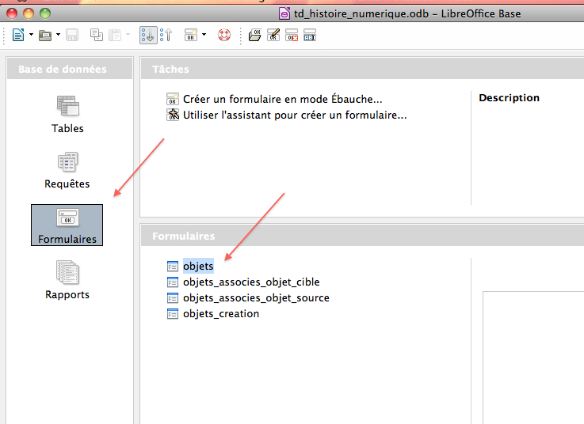Image resolution: width=584 pixels, height=424 pixels.
Task: Click the Open file folder icon
Action: click(x=45, y=36)
